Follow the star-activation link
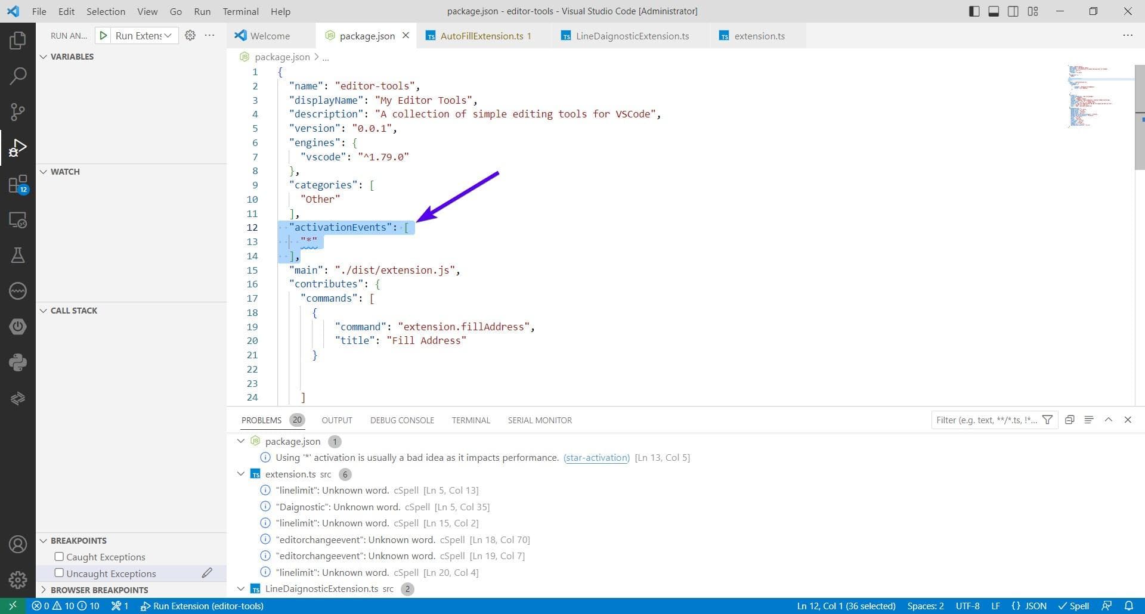Image resolution: width=1145 pixels, height=614 pixels. 596,458
